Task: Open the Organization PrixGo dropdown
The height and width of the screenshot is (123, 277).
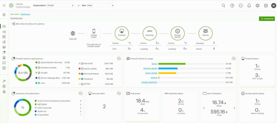Action: (x=61, y=6)
